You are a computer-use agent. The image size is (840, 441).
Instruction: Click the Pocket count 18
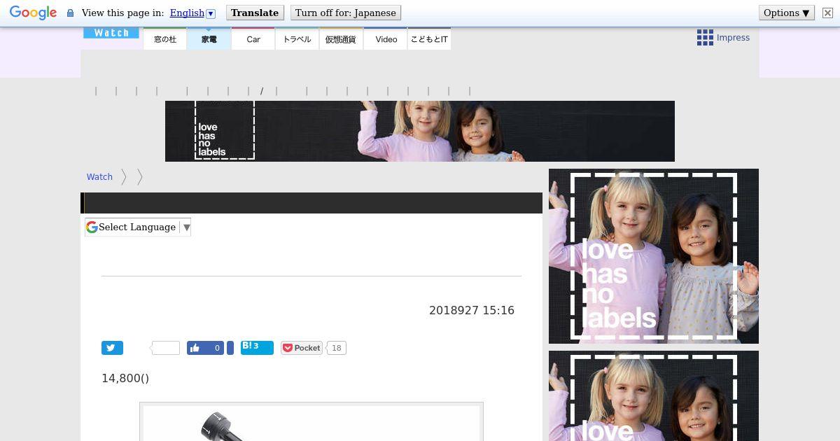[337, 348]
